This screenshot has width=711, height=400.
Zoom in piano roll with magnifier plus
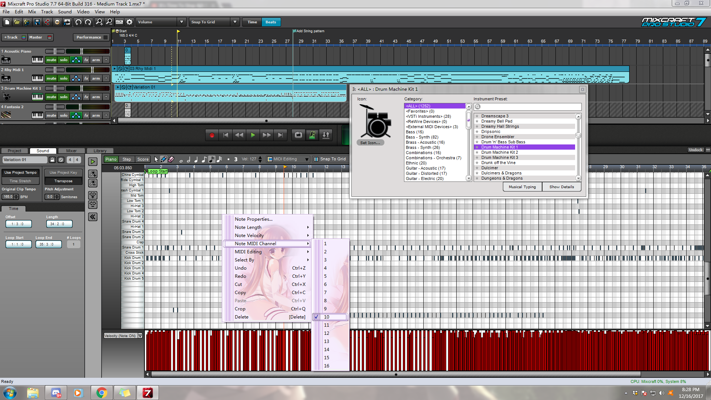93,174
